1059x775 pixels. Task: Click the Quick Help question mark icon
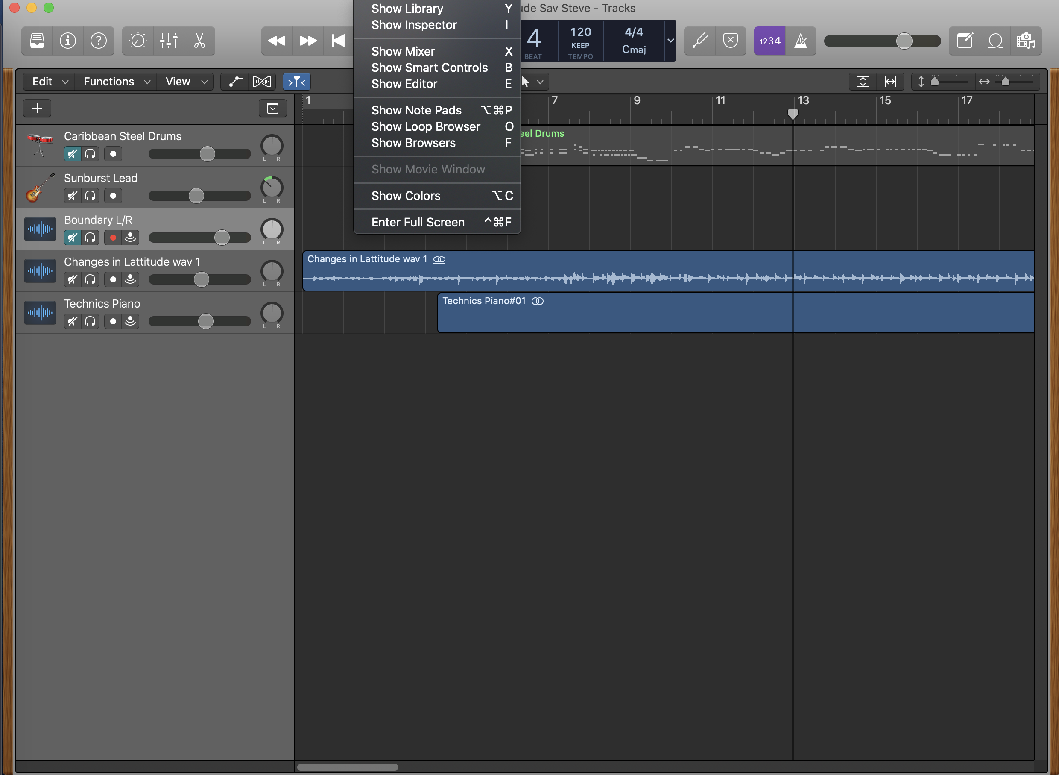coord(99,41)
